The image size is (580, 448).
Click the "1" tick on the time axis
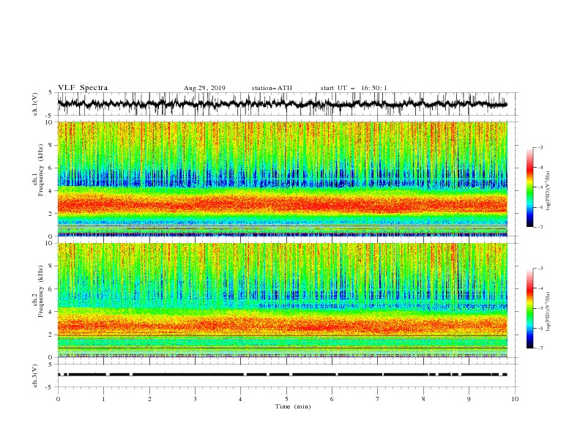point(103,399)
